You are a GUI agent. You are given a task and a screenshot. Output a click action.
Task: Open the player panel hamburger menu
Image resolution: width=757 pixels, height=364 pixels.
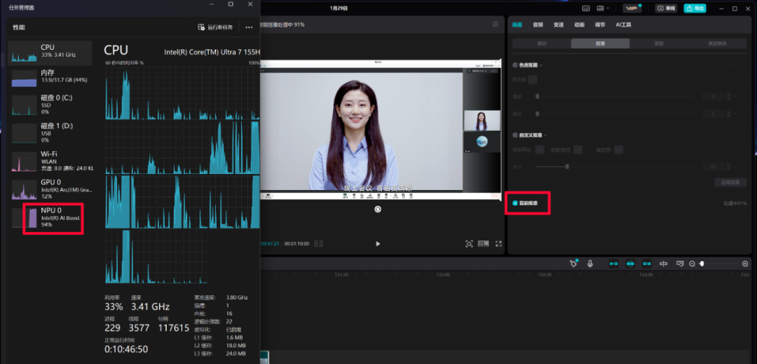pos(495,24)
